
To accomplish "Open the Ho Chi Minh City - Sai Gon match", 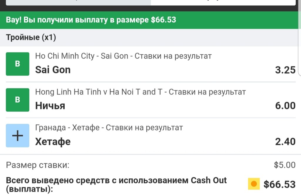I will tap(123, 56).
